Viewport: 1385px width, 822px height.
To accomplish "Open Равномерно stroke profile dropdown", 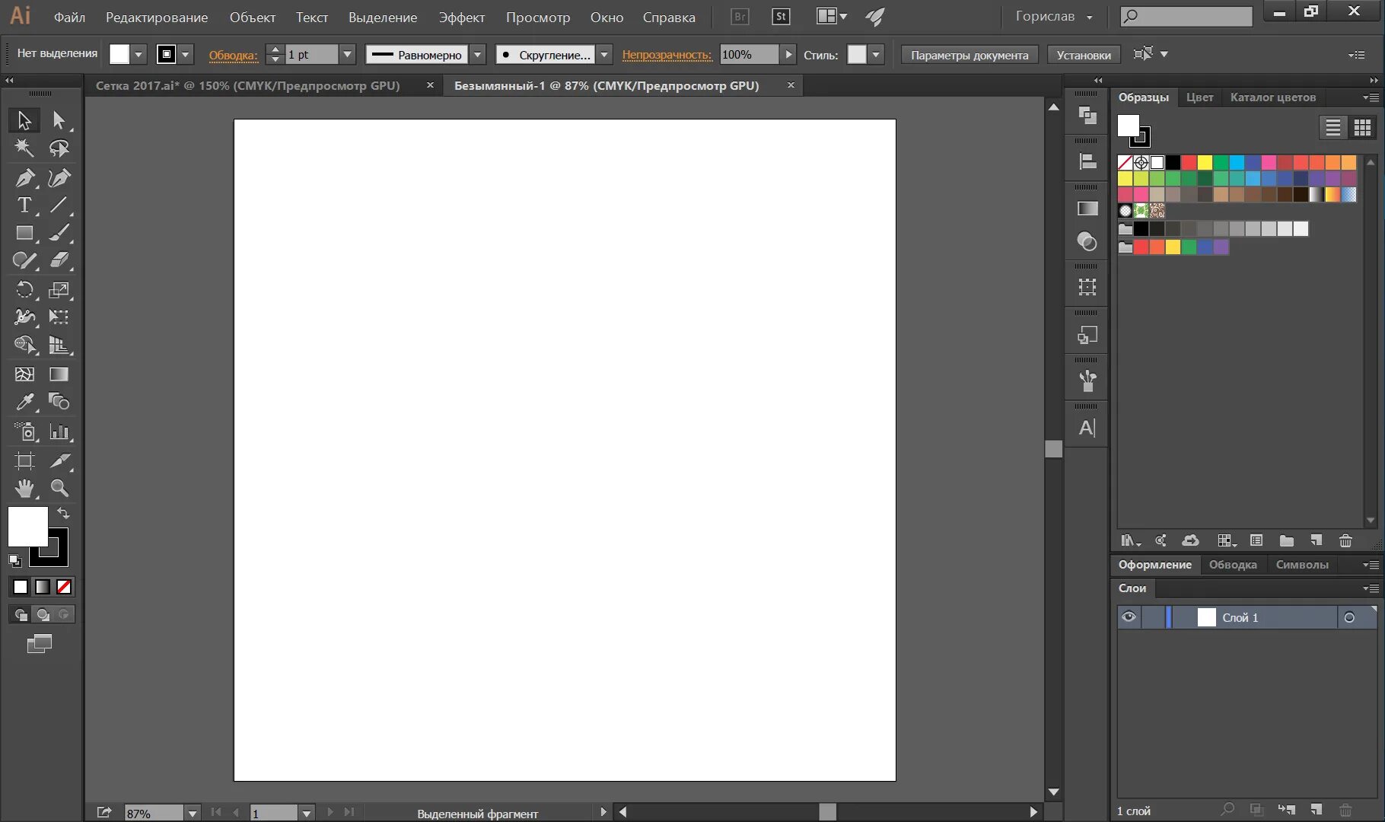I will 477,55.
